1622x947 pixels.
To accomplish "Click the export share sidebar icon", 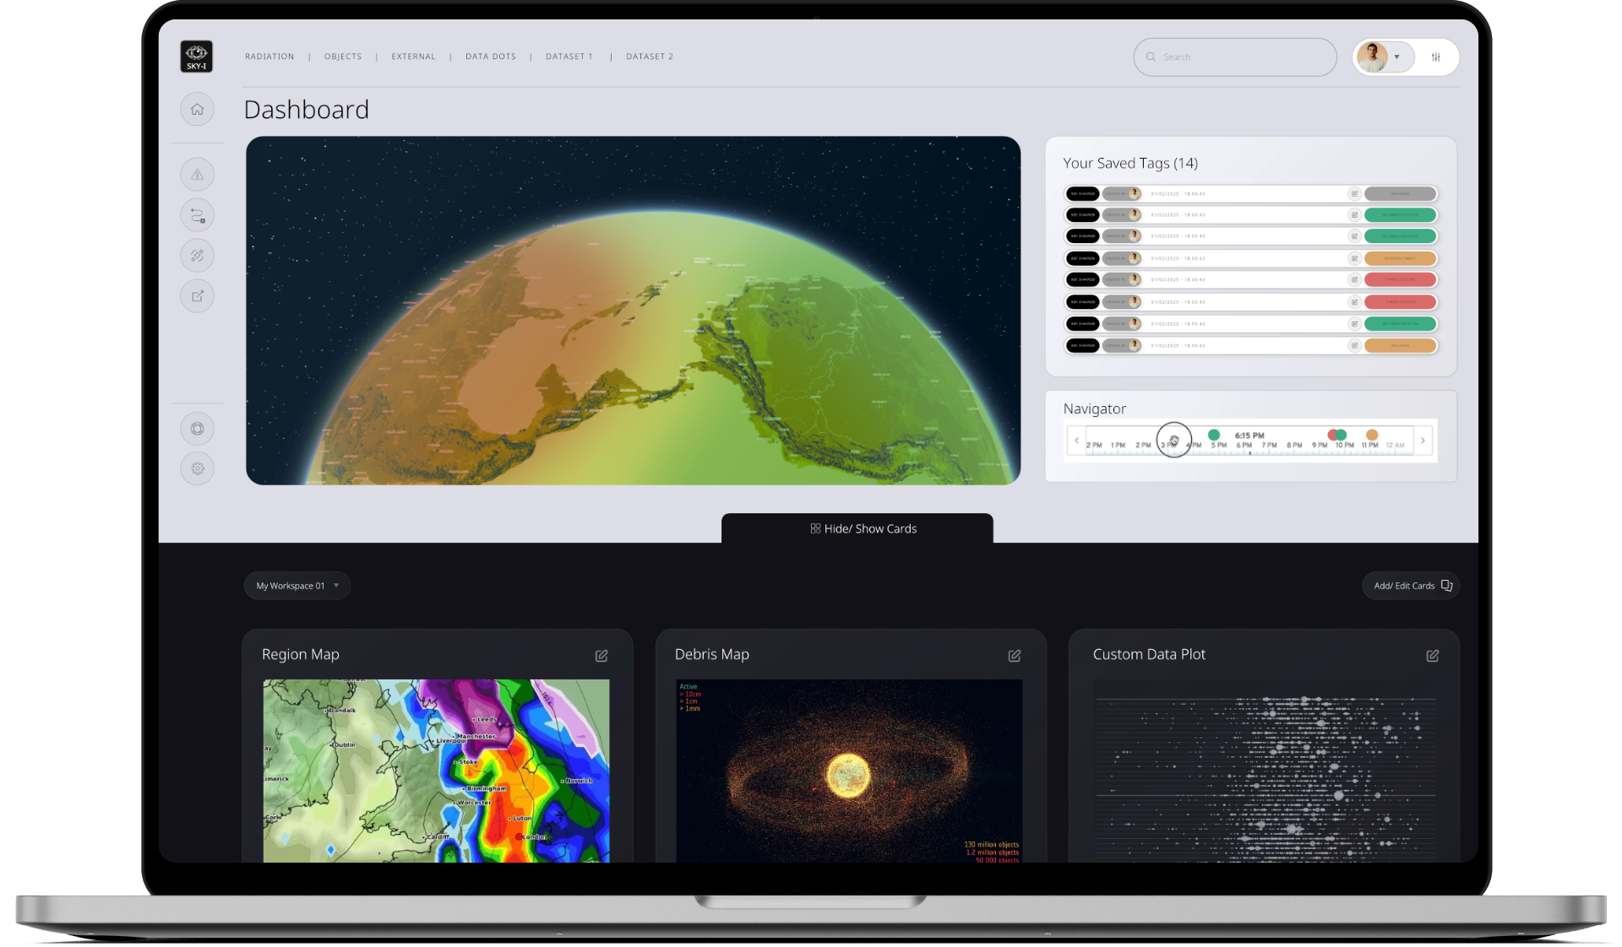I will (x=197, y=296).
